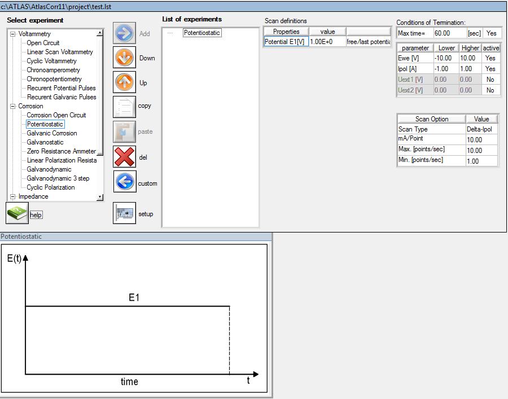Click the paste clipboard icon
This screenshot has height=399, width=508.
124,131
